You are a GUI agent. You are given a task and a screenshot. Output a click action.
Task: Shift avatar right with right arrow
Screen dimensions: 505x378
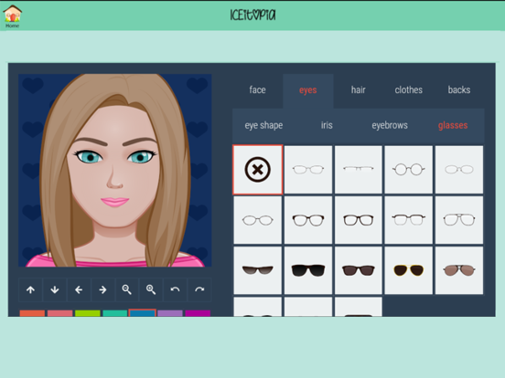pos(102,290)
